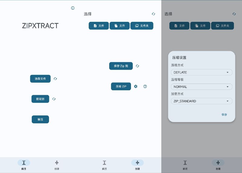
Task: Click 选择 heading on middle screen
Action: tap(88, 14)
